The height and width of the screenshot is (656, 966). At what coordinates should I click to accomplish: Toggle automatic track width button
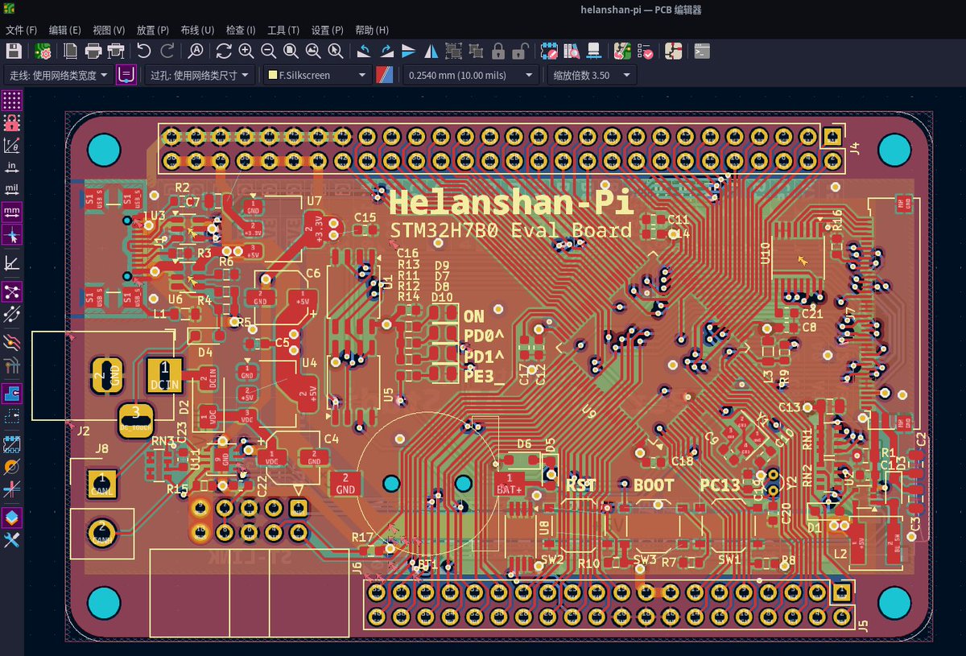(126, 76)
